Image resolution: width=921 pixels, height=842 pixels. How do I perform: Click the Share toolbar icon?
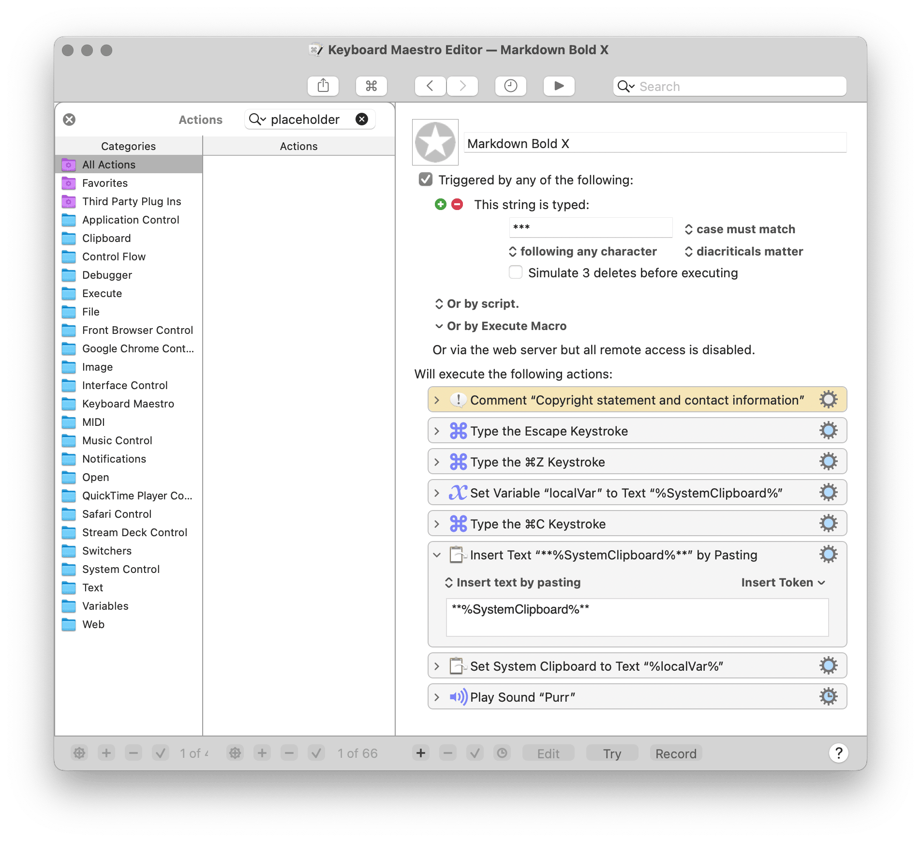323,86
